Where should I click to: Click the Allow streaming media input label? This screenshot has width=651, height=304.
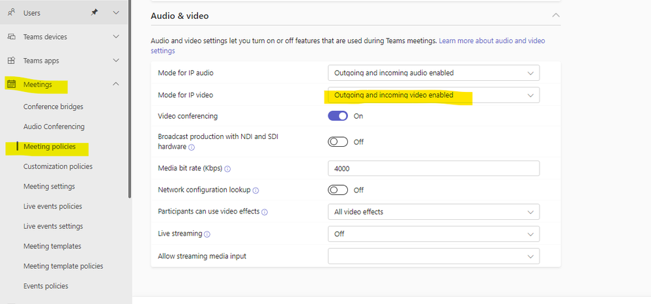[x=202, y=256]
